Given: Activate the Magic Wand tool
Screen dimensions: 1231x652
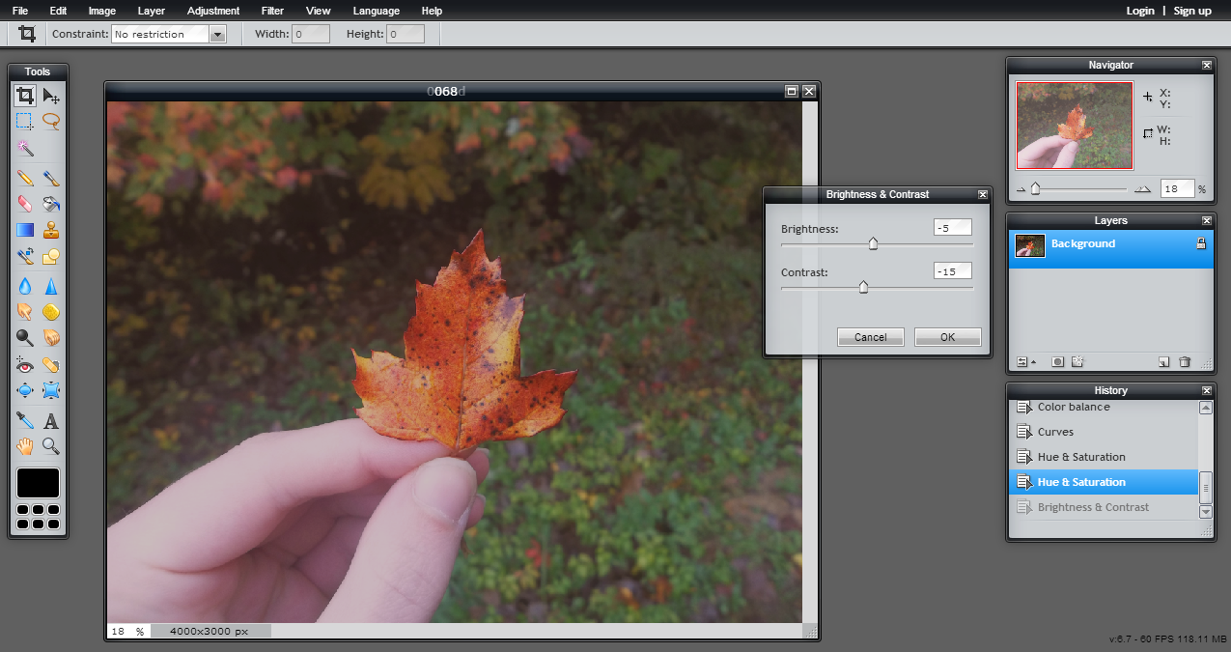Looking at the screenshot, I should pos(25,149).
